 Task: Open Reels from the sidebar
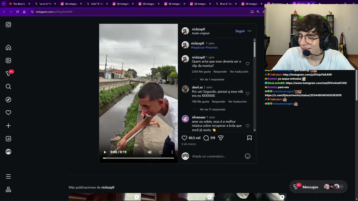(x=8, y=61)
